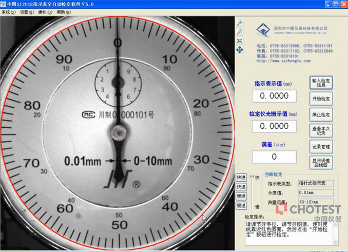Click the fit-to-window icon
348x252 pixels.
click(239, 41)
